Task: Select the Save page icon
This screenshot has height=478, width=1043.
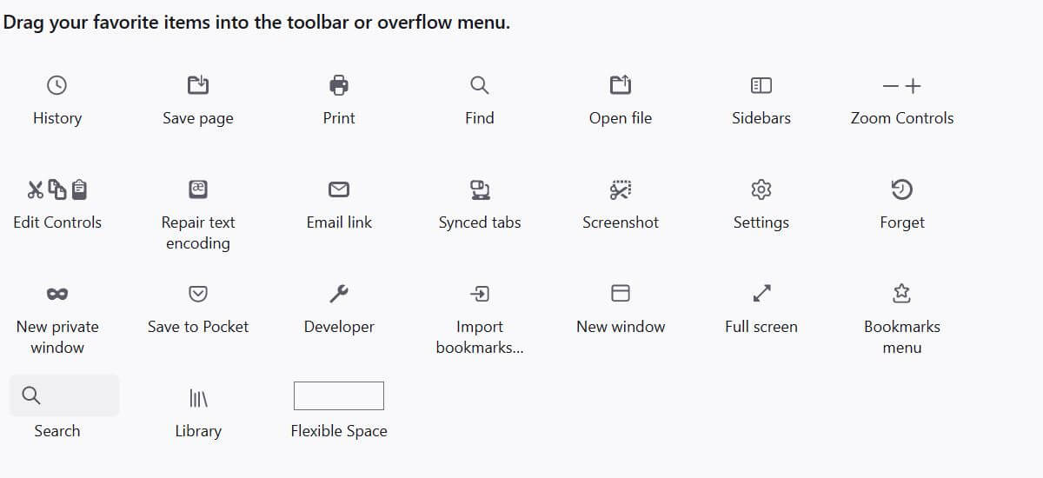Action: [x=198, y=85]
